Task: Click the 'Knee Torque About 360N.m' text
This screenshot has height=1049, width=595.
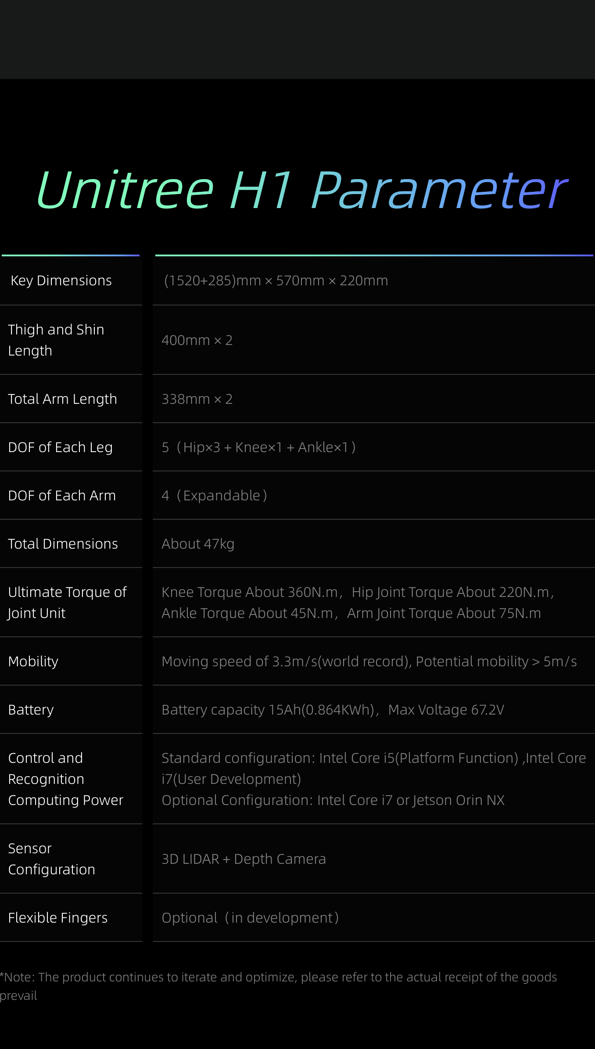Action: click(x=250, y=592)
